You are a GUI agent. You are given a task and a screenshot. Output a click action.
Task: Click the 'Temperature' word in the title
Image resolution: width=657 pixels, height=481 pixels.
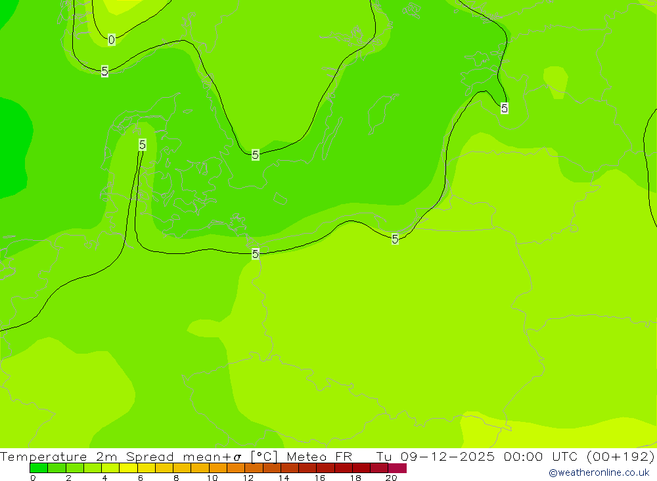click(43, 456)
